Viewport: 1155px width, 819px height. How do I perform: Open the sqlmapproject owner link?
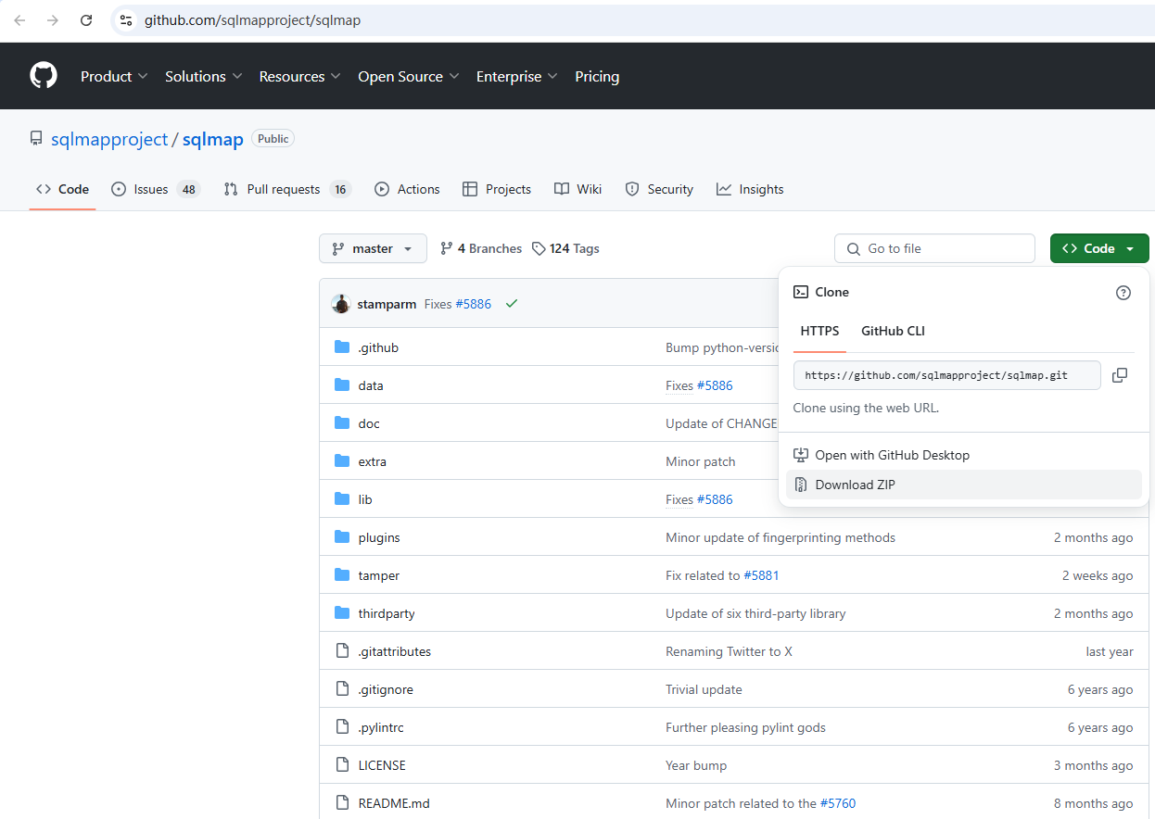pyautogui.click(x=109, y=140)
